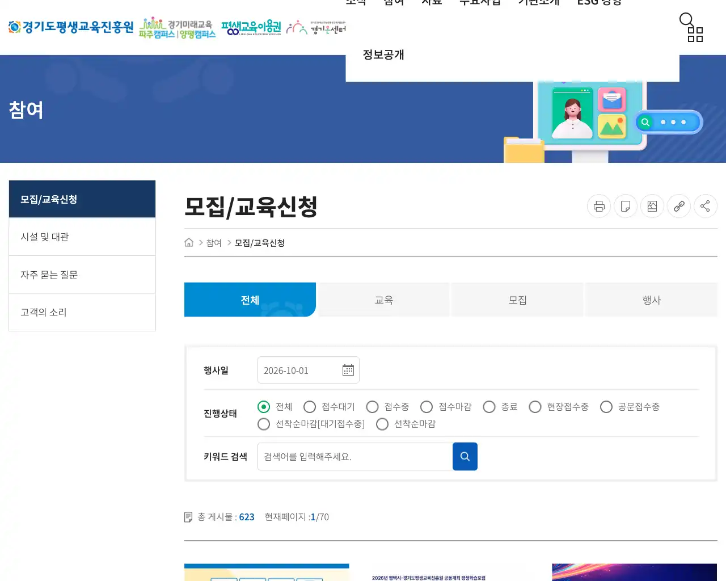Select the 전체 progress status radio

point(264,407)
